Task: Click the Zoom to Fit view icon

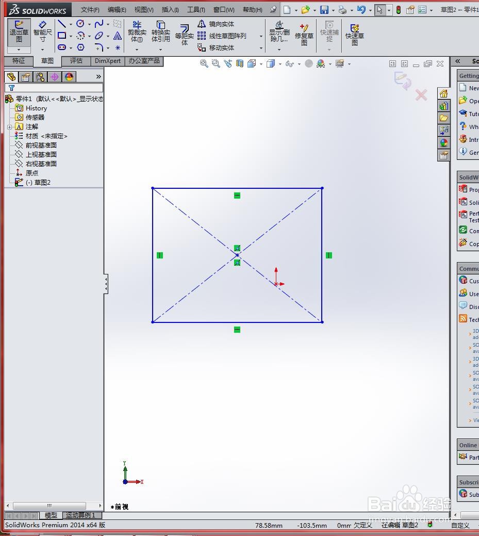Action: point(204,63)
